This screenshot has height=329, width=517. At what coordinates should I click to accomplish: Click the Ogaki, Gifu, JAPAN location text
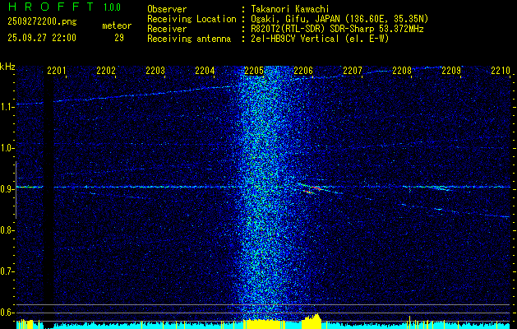(x=339, y=19)
